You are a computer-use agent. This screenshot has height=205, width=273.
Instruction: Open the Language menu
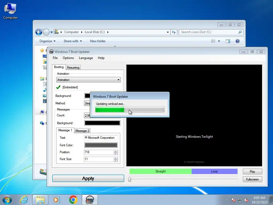coord(86,58)
